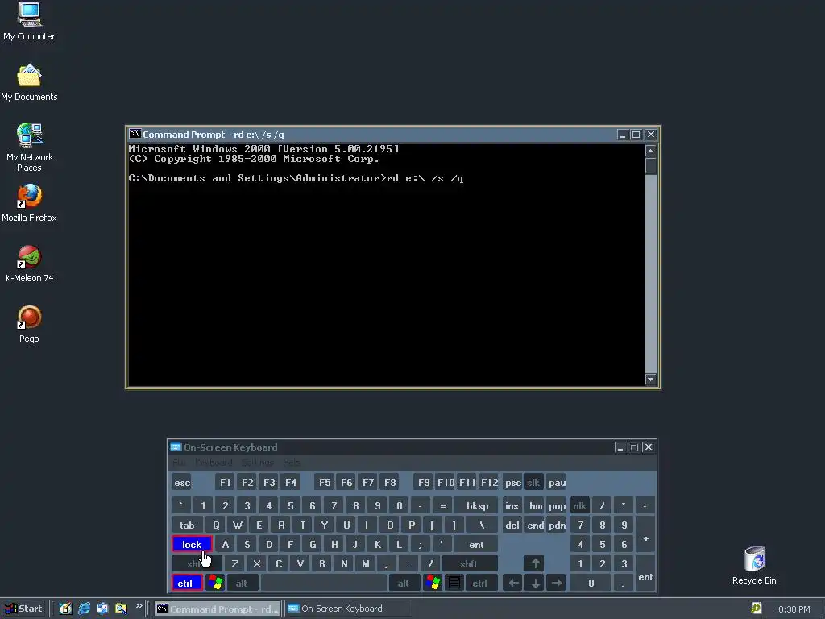Toggle the right shft key

point(470,563)
